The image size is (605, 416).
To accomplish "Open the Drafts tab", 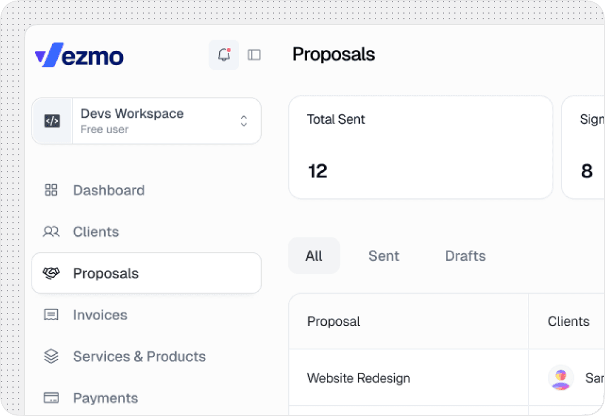I will pos(465,256).
